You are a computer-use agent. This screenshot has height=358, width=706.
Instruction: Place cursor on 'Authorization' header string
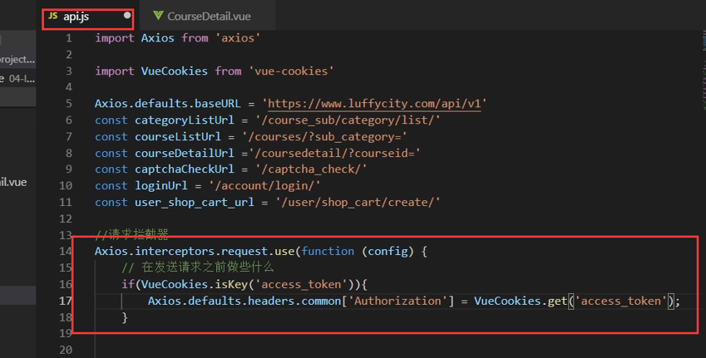tap(396, 301)
